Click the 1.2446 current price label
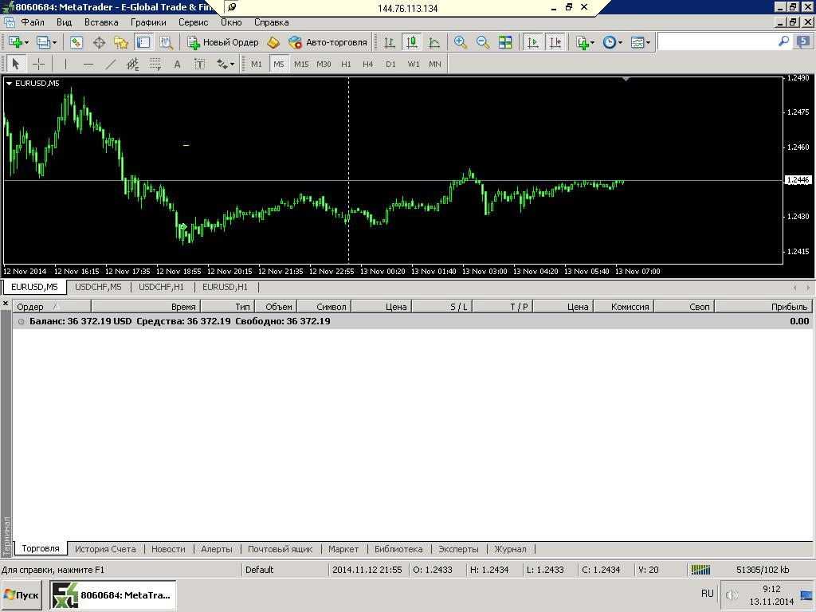 tap(798, 180)
